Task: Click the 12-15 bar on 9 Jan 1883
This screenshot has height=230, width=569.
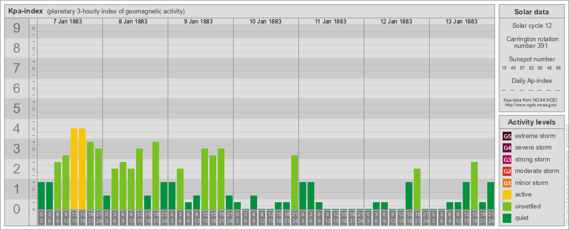Action: pyautogui.click(x=205, y=179)
